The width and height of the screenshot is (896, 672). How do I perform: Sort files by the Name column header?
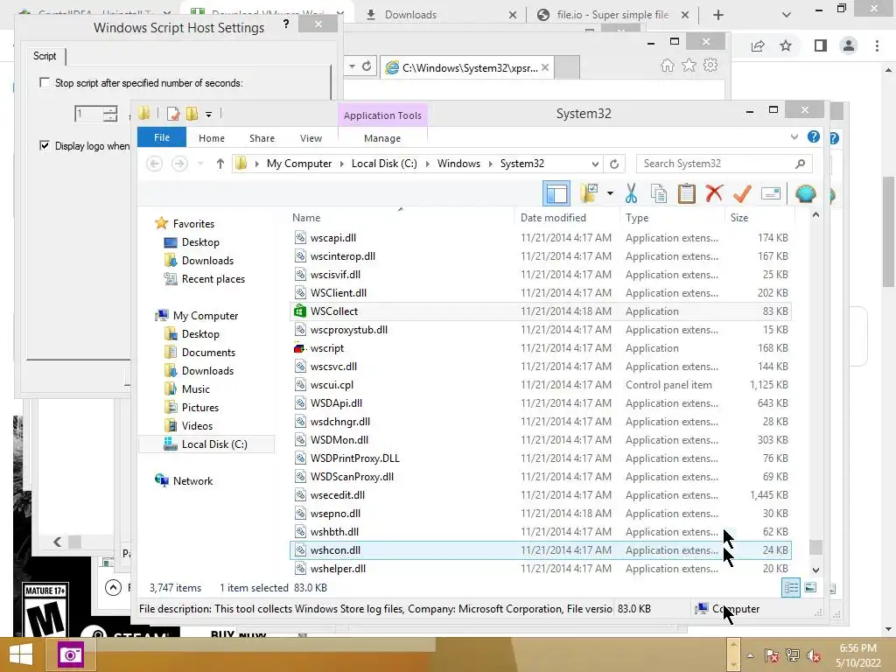tap(400, 218)
